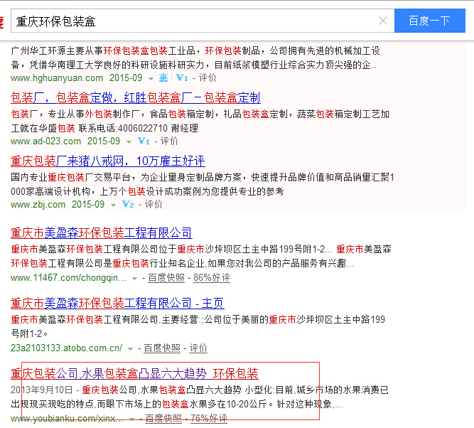Open result 重庆市美盈森环保包装工程有限公司
The image size is (474, 428).
click(102, 233)
